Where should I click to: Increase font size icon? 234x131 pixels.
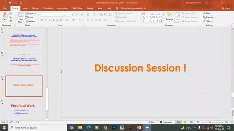click(73, 15)
